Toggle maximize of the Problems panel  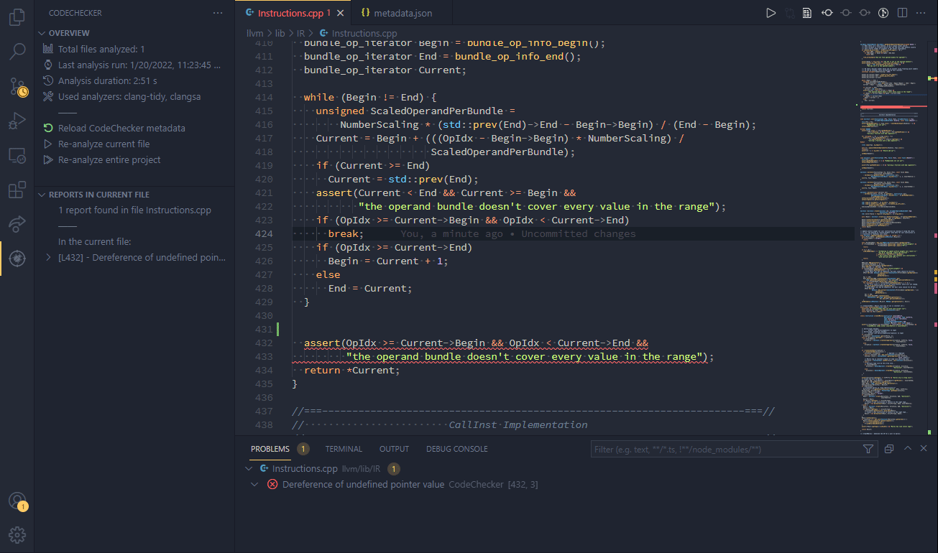(889, 448)
